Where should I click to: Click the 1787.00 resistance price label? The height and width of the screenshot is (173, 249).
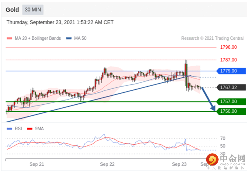[x=228, y=60]
